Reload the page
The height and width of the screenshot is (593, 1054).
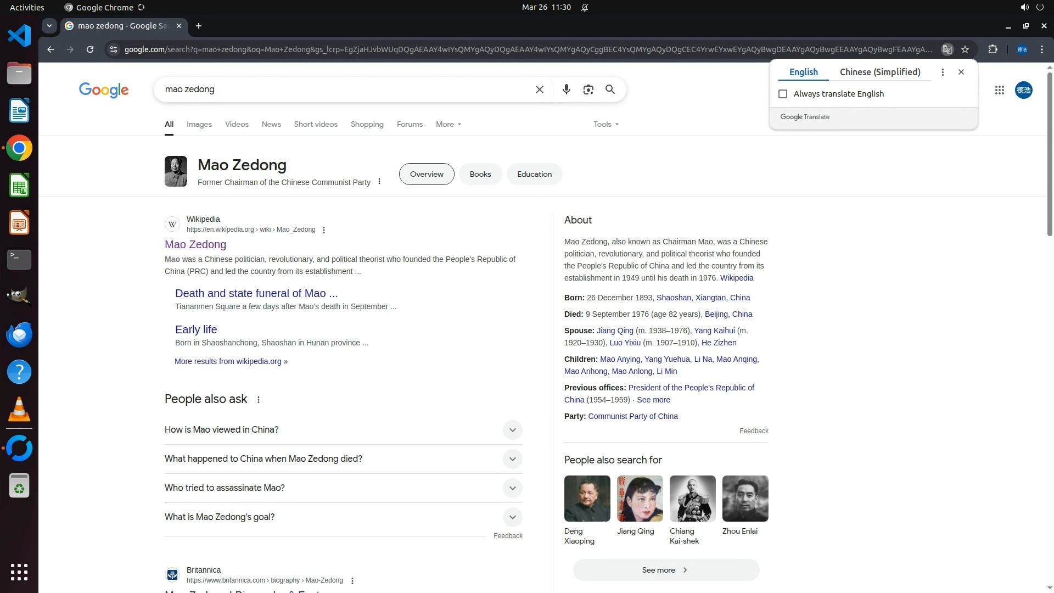tap(90, 49)
